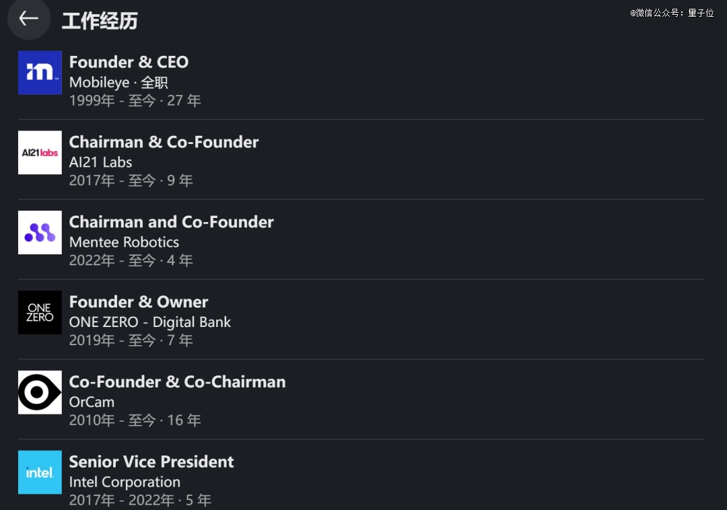
Task: Click the AI21 Labs logo
Action: click(x=40, y=153)
